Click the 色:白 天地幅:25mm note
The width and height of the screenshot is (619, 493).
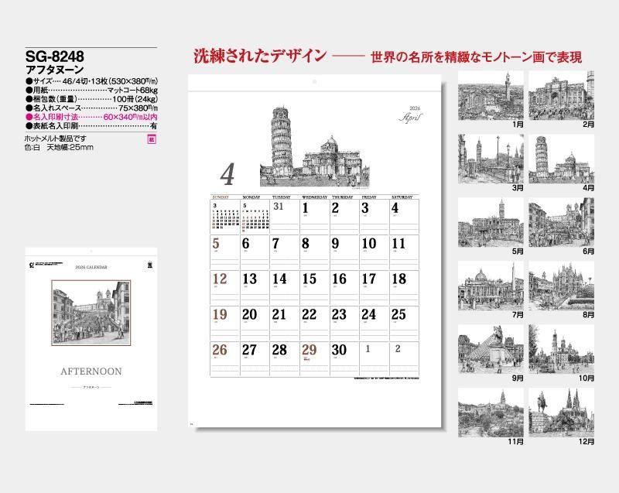tap(59, 147)
